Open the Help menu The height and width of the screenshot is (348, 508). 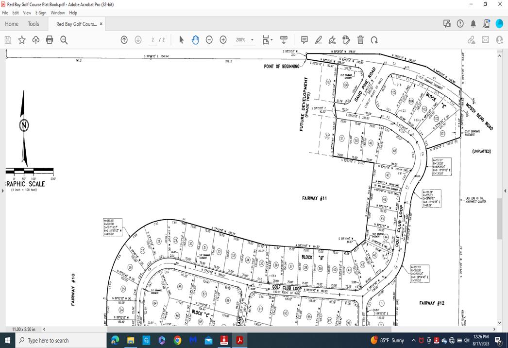(x=73, y=13)
